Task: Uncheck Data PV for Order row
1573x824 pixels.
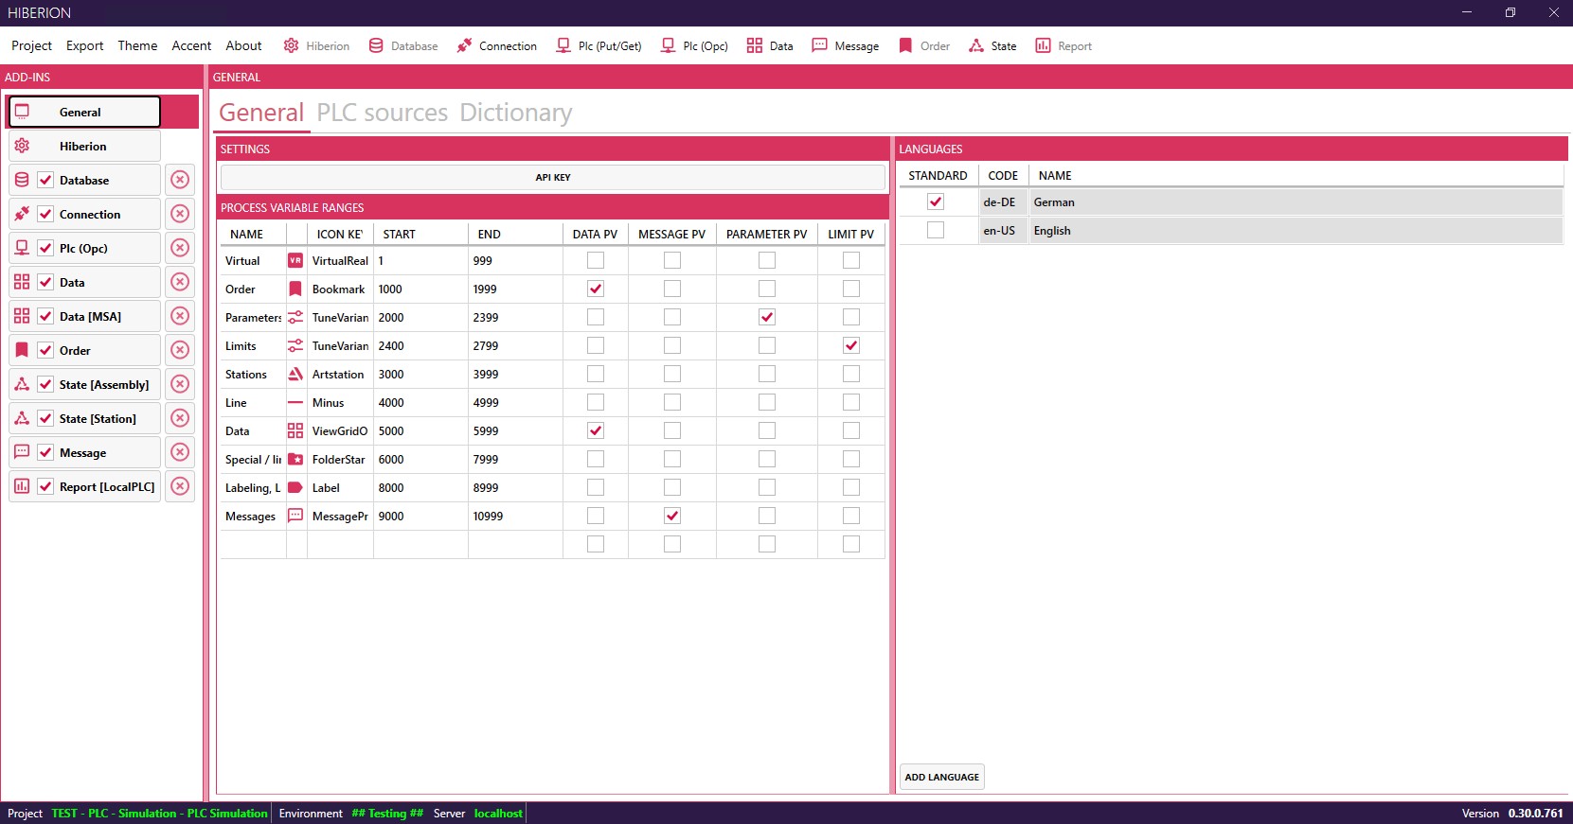Action: (596, 289)
